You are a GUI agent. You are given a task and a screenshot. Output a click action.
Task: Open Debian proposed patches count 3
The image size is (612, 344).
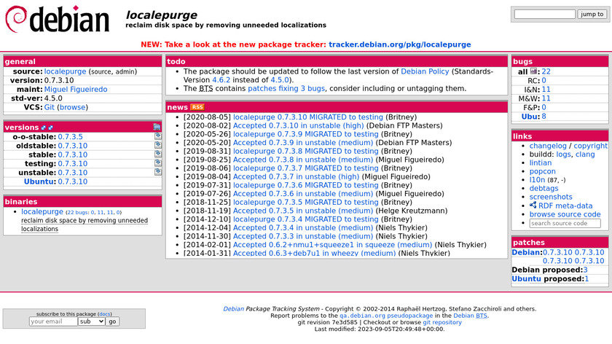point(586,270)
